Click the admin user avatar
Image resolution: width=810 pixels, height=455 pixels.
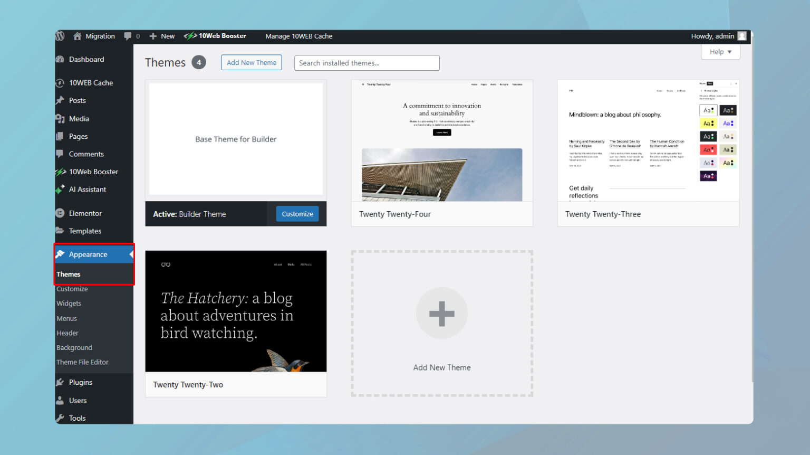pos(742,36)
